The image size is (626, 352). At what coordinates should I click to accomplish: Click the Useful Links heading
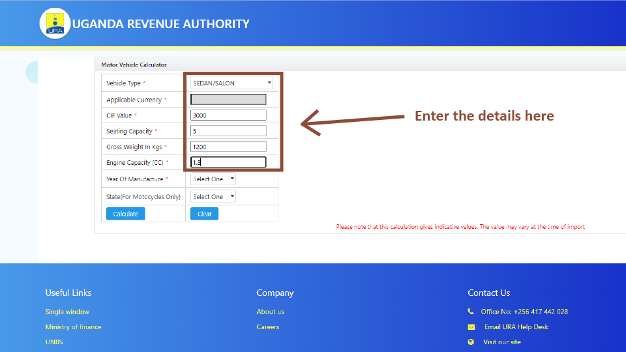coord(68,293)
